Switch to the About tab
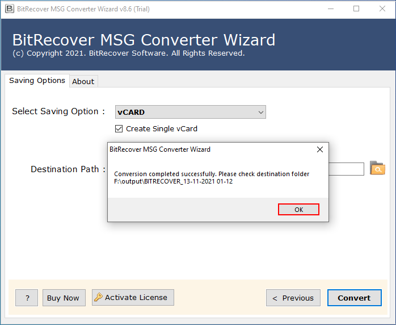Image resolution: width=396 pixels, height=325 pixels. (83, 81)
